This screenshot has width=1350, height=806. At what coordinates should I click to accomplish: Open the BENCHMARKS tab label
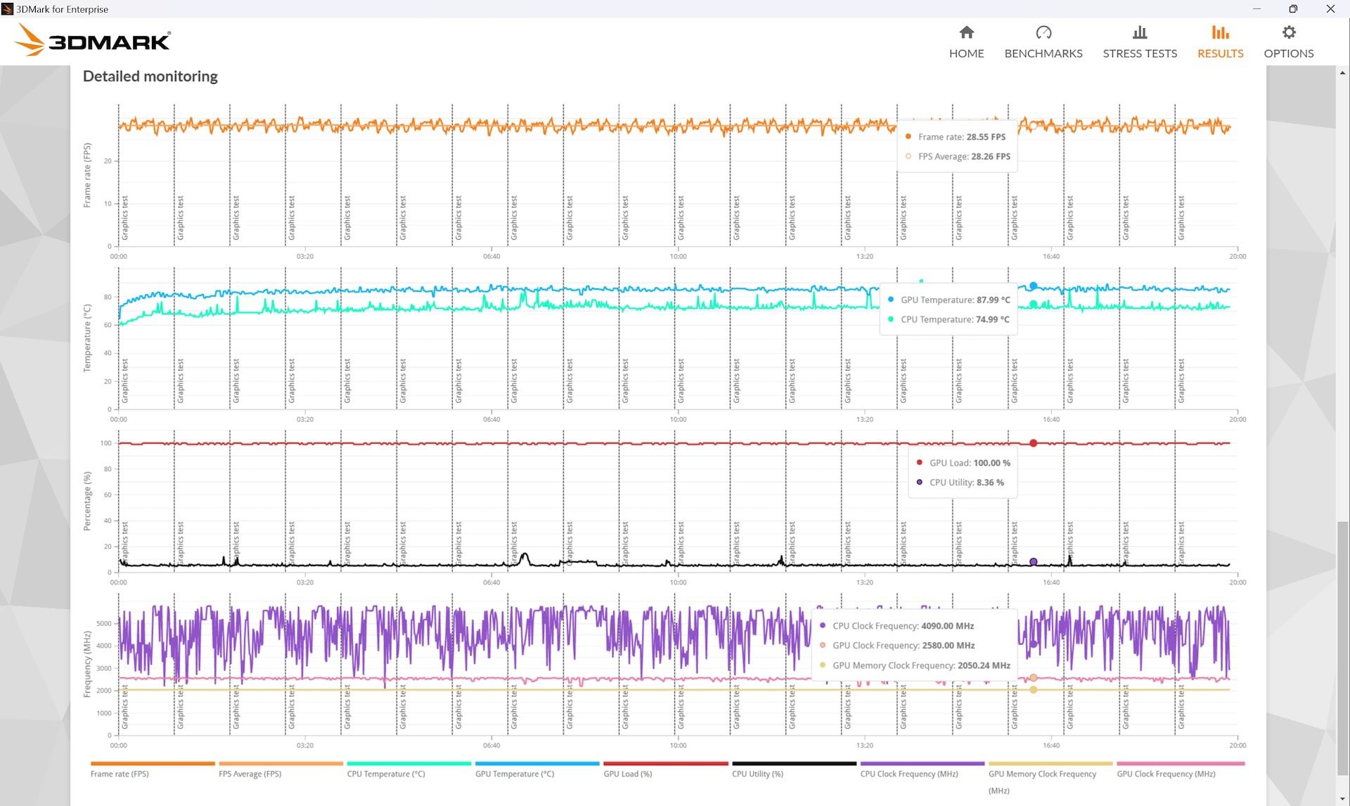[x=1043, y=53]
